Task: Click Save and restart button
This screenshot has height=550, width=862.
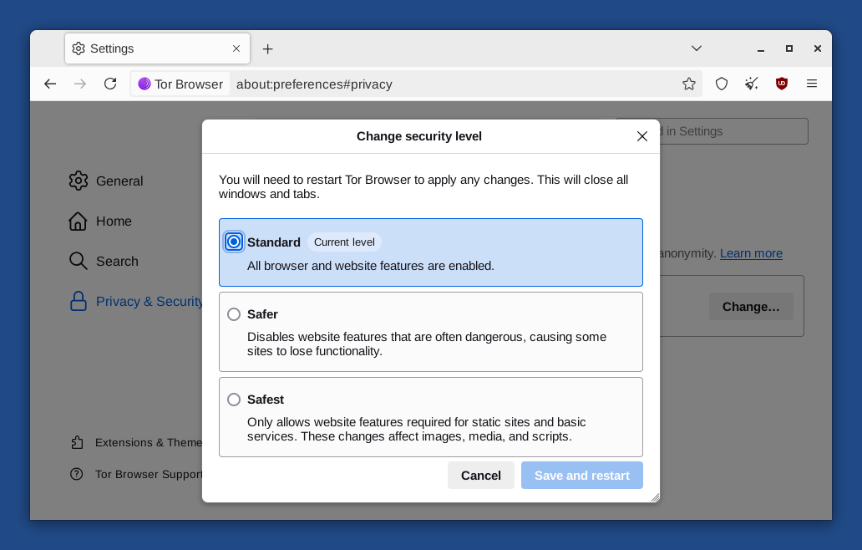Action: (x=582, y=475)
